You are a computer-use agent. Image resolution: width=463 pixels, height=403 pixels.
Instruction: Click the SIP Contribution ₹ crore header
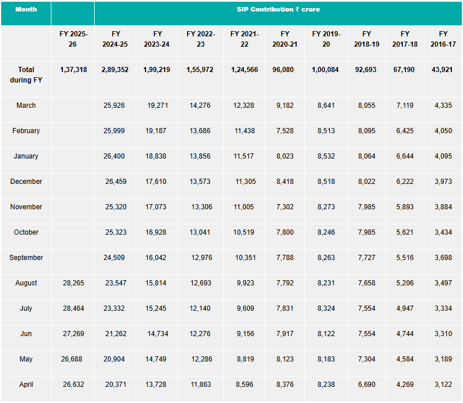[278, 10]
